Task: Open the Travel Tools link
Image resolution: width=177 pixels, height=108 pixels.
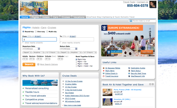Action: click(x=129, y=2)
